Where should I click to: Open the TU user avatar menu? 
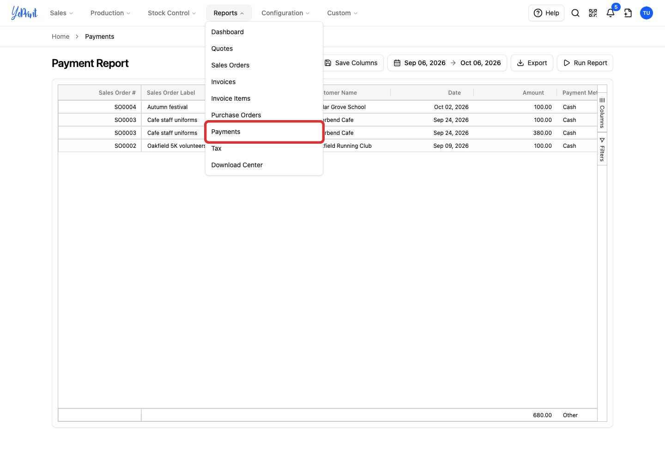[x=647, y=13]
